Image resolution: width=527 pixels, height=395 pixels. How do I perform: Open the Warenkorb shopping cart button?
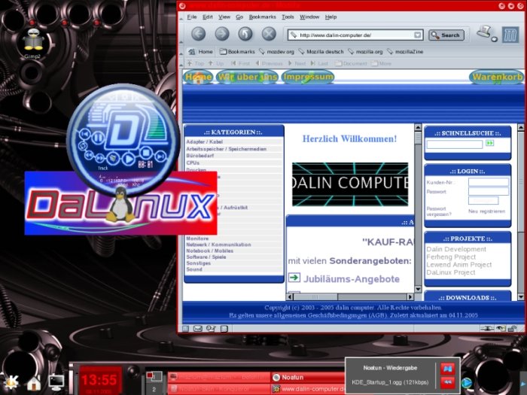coord(497,77)
